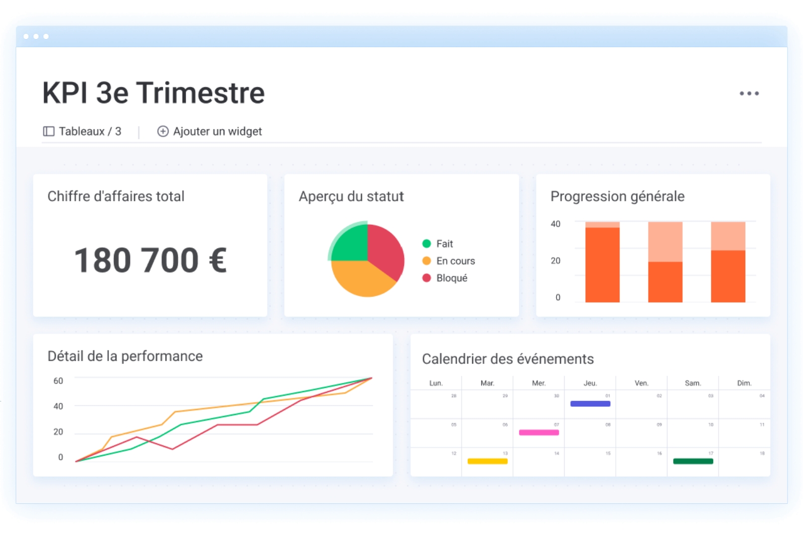Open the yellow event on Tuesday 13
This screenshot has height=535, width=803.
click(x=487, y=461)
